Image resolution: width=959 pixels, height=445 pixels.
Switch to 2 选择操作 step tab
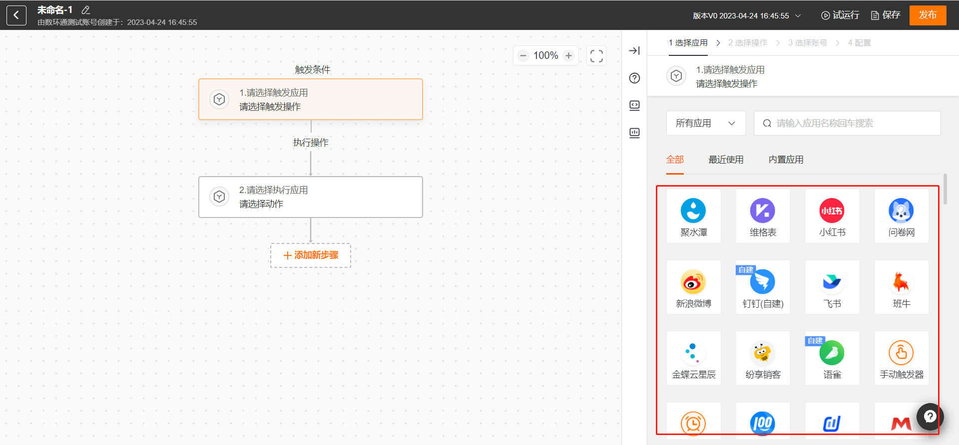748,43
